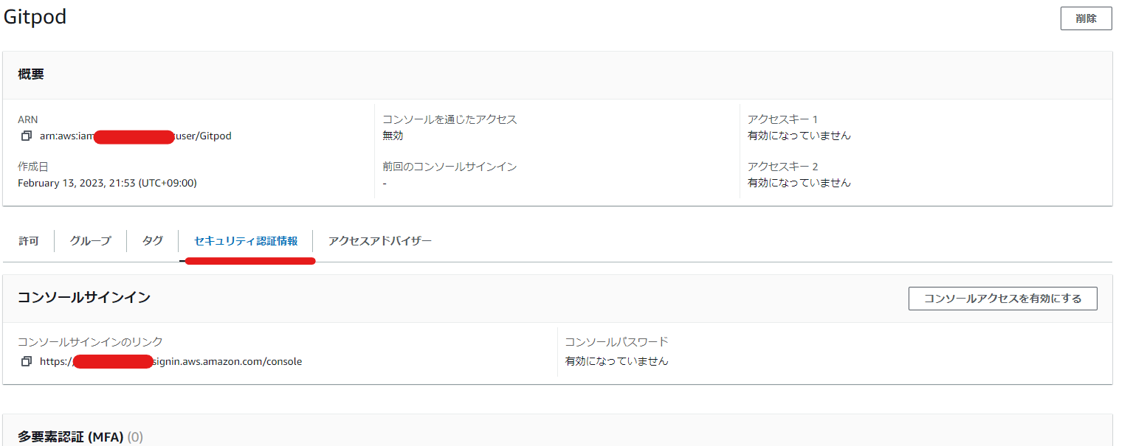
Task: Select the タグ tab
Action: 151,240
